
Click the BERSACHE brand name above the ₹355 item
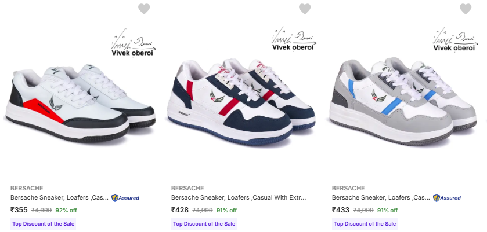[x=27, y=188]
